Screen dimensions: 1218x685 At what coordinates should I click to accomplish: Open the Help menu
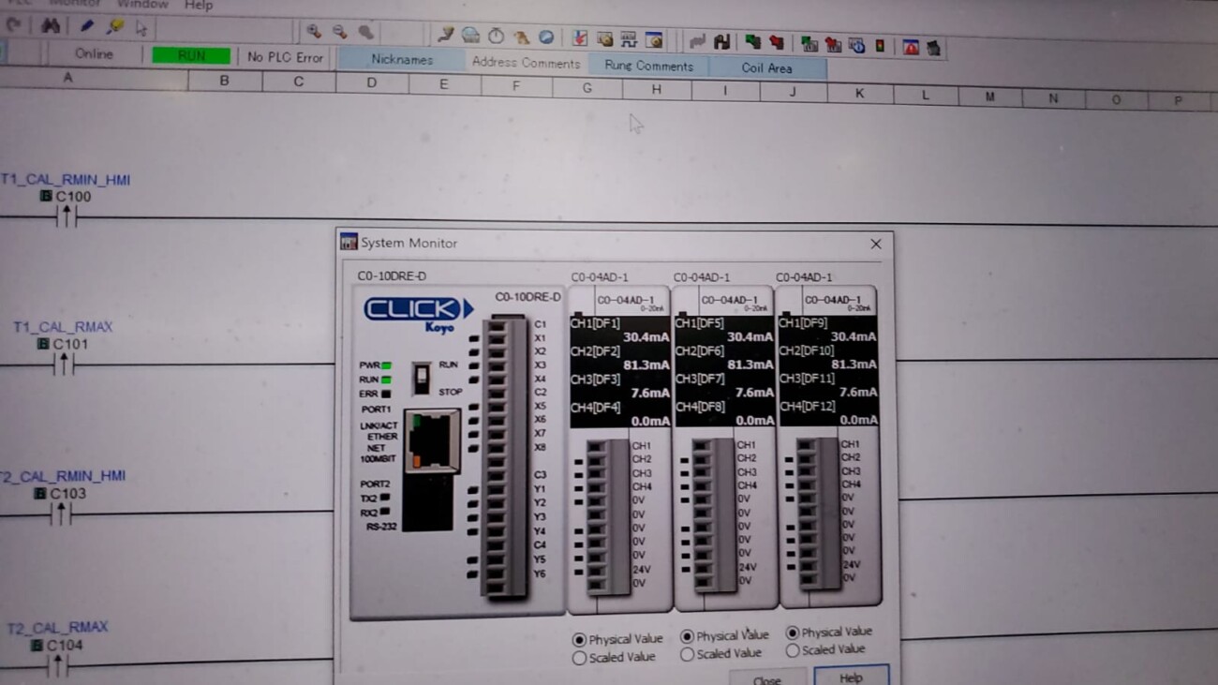tap(198, 5)
